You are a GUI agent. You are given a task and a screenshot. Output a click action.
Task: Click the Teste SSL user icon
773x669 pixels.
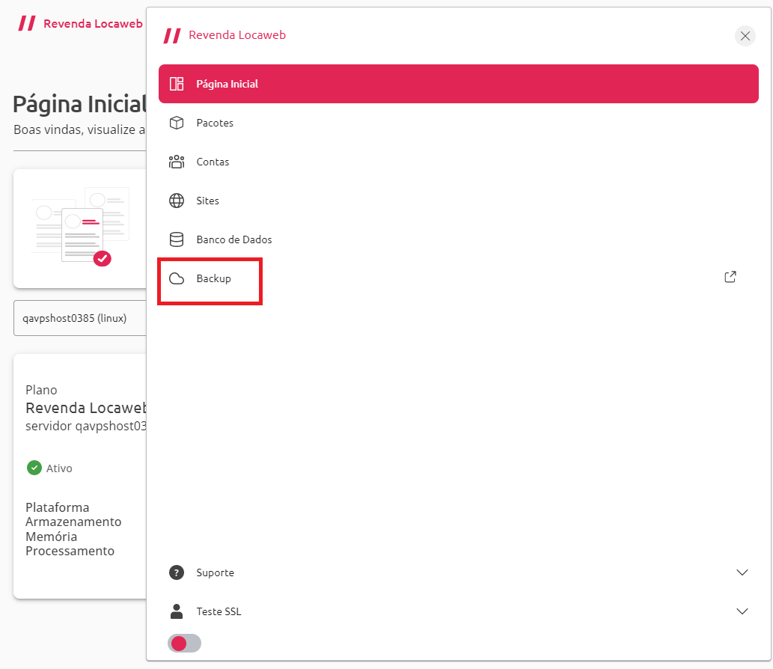pyautogui.click(x=177, y=611)
